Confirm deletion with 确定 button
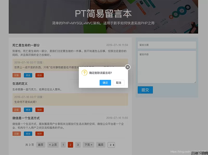This screenshot has height=155, width=208. [x=105, y=83]
